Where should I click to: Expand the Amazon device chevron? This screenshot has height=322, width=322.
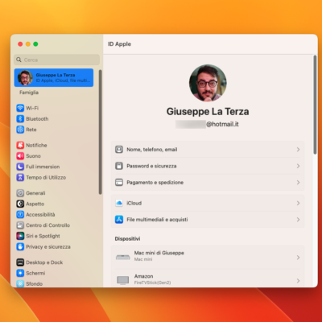pyautogui.click(x=298, y=281)
